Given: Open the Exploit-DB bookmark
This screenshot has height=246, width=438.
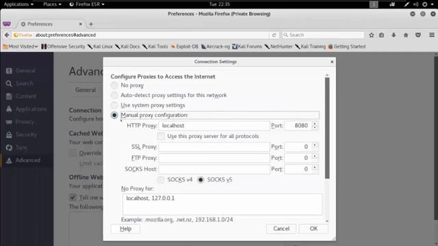Looking at the screenshot, I should (185, 46).
